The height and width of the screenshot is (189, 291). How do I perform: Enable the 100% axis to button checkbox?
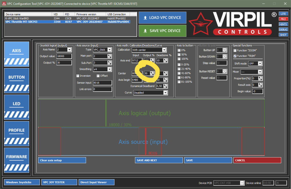[x=179, y=59]
